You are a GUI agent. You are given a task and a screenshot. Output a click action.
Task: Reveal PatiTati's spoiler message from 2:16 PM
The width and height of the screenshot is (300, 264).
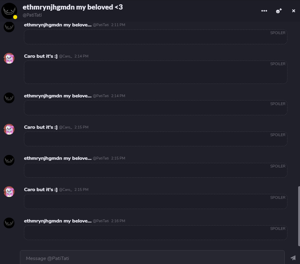click(155, 233)
